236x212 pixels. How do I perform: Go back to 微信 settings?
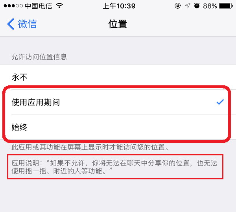coord(22,24)
